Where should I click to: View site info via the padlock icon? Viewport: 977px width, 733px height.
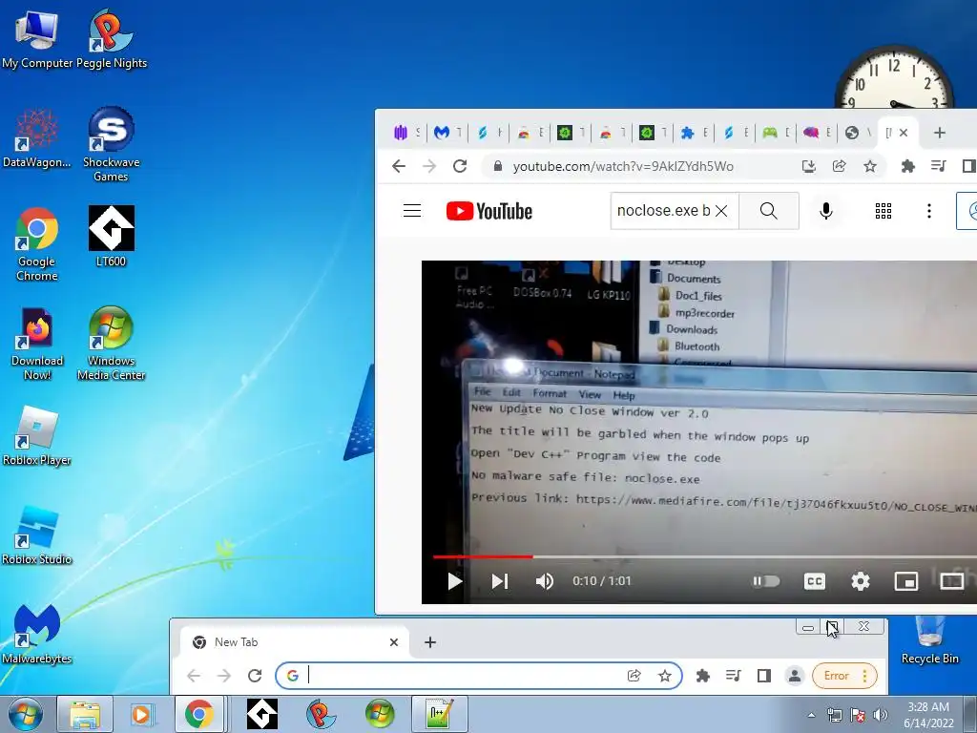(x=497, y=166)
